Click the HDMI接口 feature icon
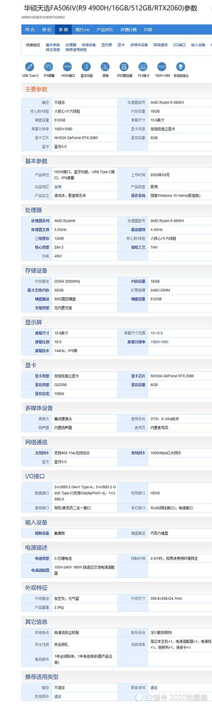212x705 pixels. coord(67,66)
